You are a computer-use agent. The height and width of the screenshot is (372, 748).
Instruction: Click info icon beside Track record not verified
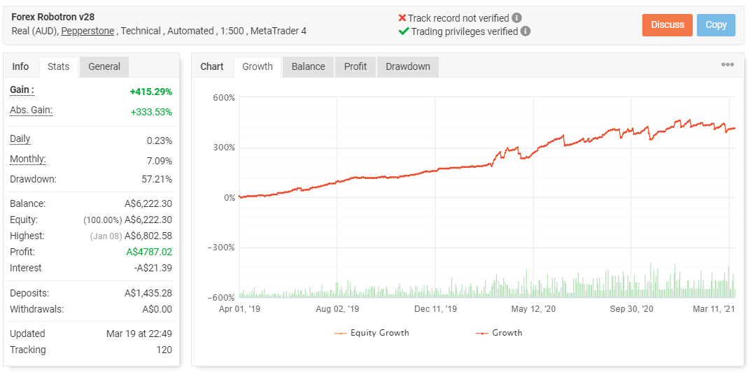pos(516,18)
